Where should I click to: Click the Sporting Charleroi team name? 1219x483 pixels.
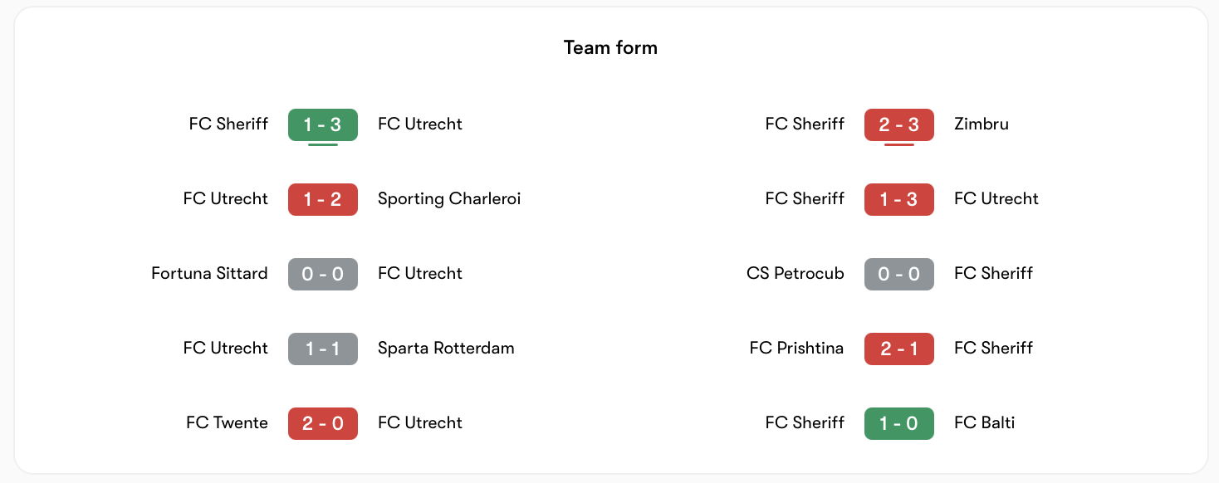click(449, 199)
